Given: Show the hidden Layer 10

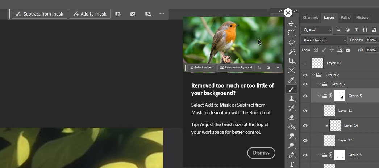Looking at the screenshot, I should click(x=305, y=63).
